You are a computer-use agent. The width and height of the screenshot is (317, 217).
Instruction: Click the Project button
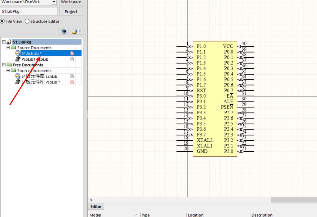(x=71, y=11)
